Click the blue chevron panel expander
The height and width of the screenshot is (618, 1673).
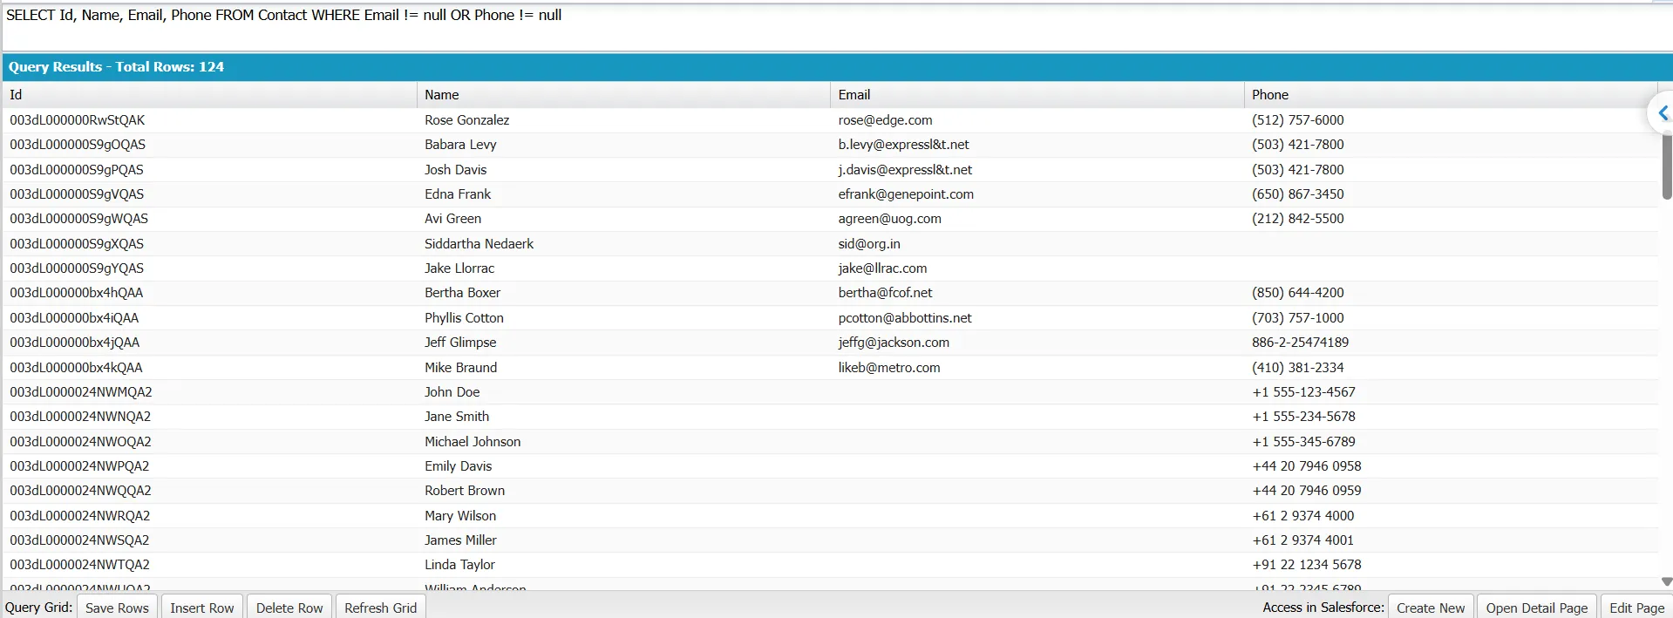point(1662,113)
